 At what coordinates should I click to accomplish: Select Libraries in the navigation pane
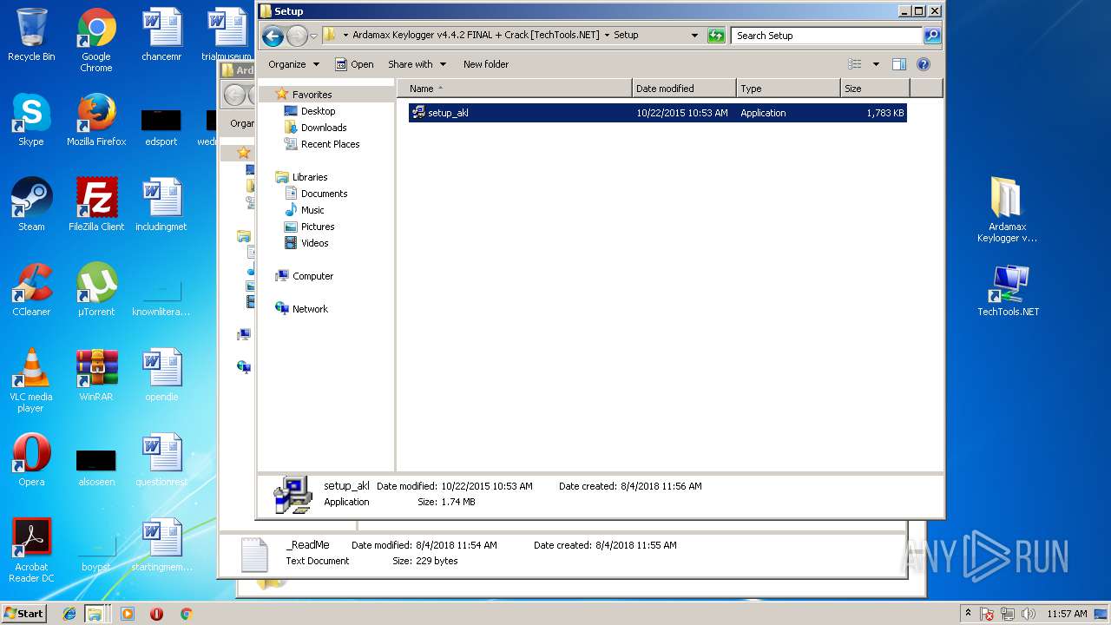309,177
